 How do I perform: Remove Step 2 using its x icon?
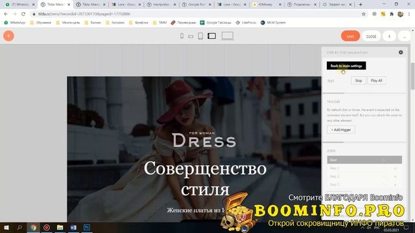(x=396, y=177)
